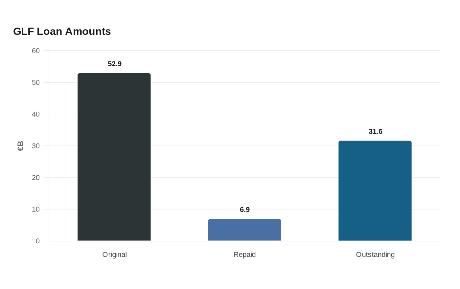Click the Repaid x-axis label
This screenshot has width=460, height=289.
pyautogui.click(x=244, y=255)
